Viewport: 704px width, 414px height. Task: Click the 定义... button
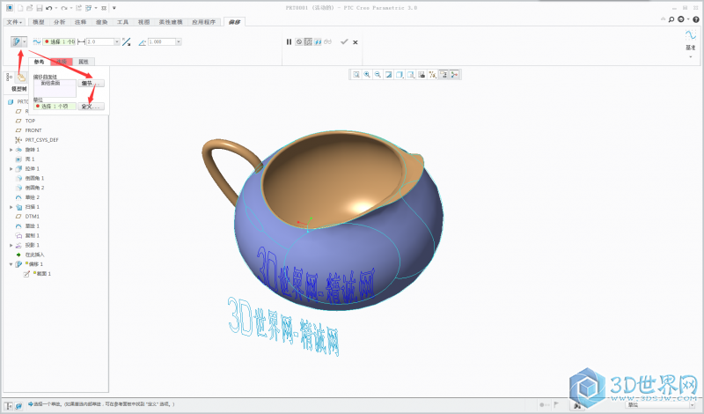coord(92,107)
